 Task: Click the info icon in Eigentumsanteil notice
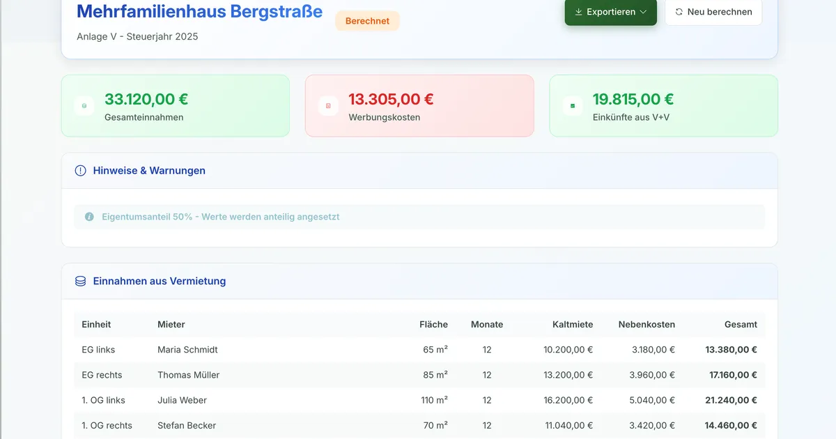pos(89,217)
